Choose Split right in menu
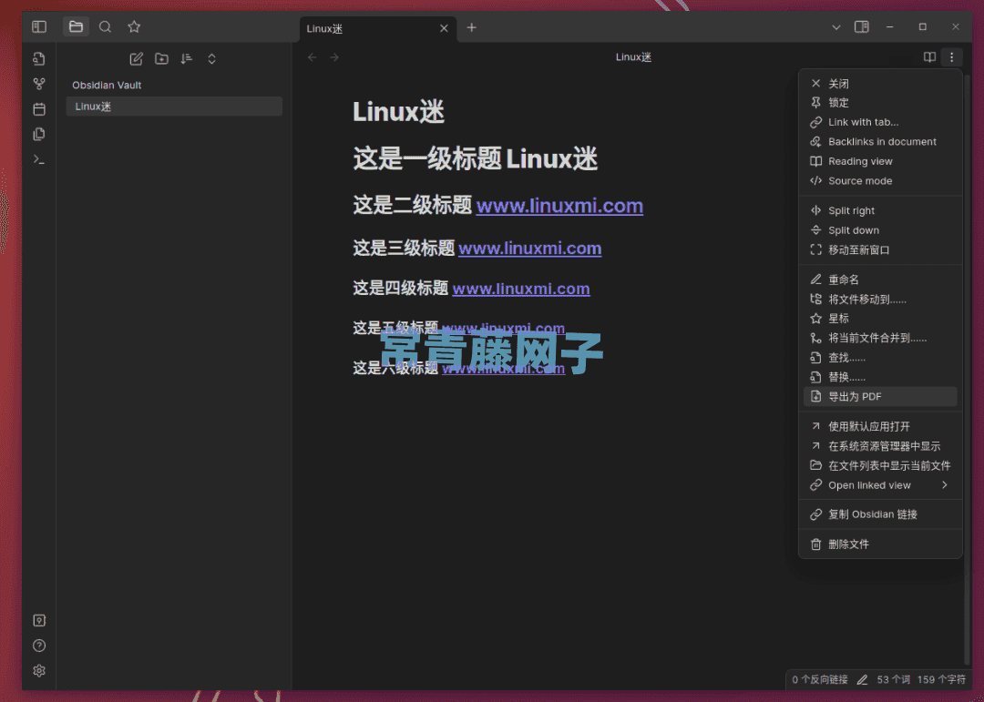This screenshot has height=702, width=984. 880,211
